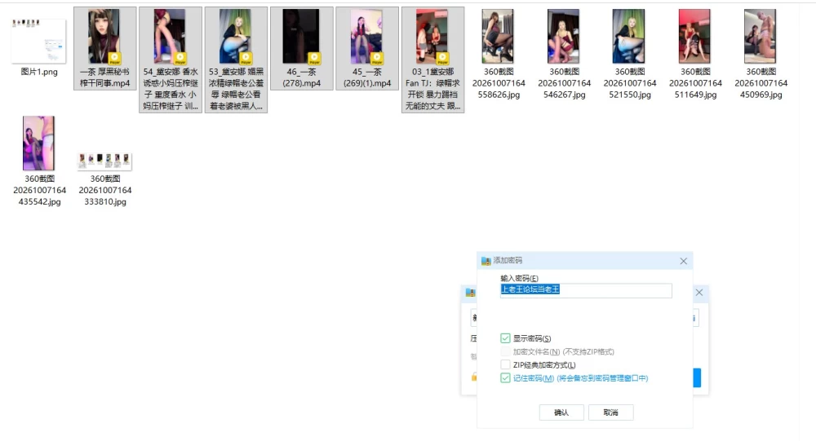This screenshot has height=441, width=816.
Task: Click the archive icon of background dialog
Action: 471,293
